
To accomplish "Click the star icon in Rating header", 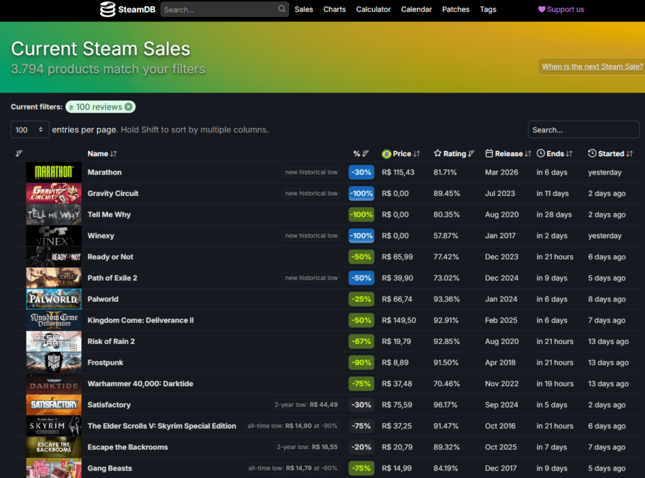I will [x=437, y=153].
